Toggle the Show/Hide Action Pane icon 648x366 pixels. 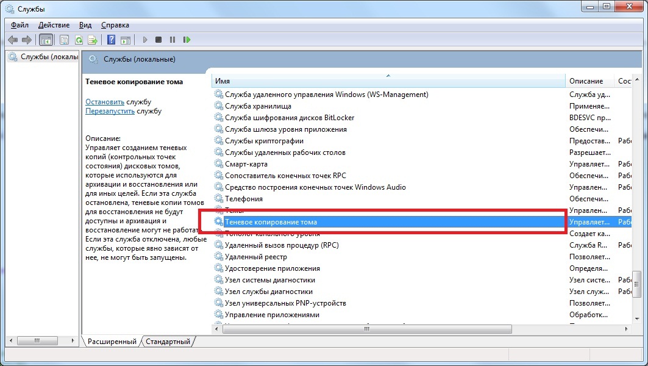tap(125, 40)
